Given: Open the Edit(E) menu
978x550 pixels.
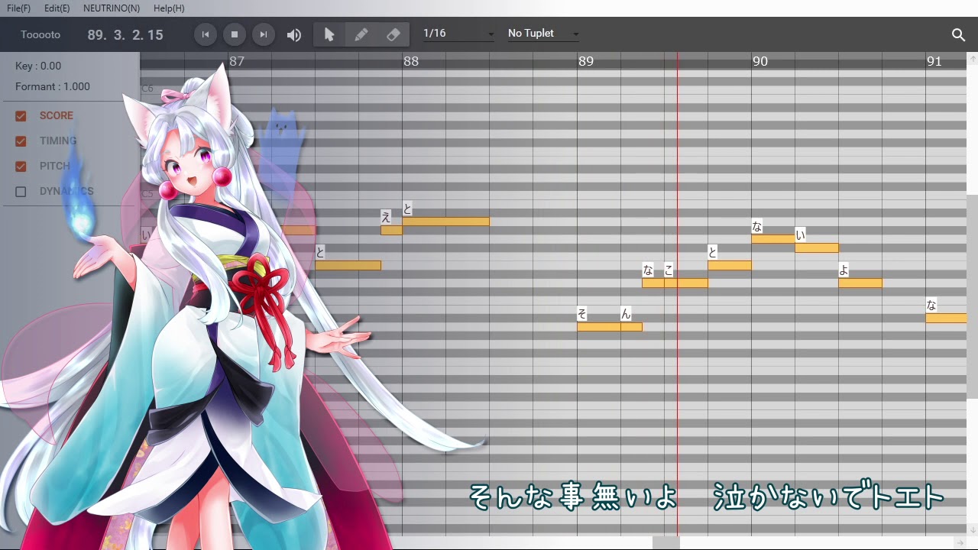Looking at the screenshot, I should (x=57, y=8).
